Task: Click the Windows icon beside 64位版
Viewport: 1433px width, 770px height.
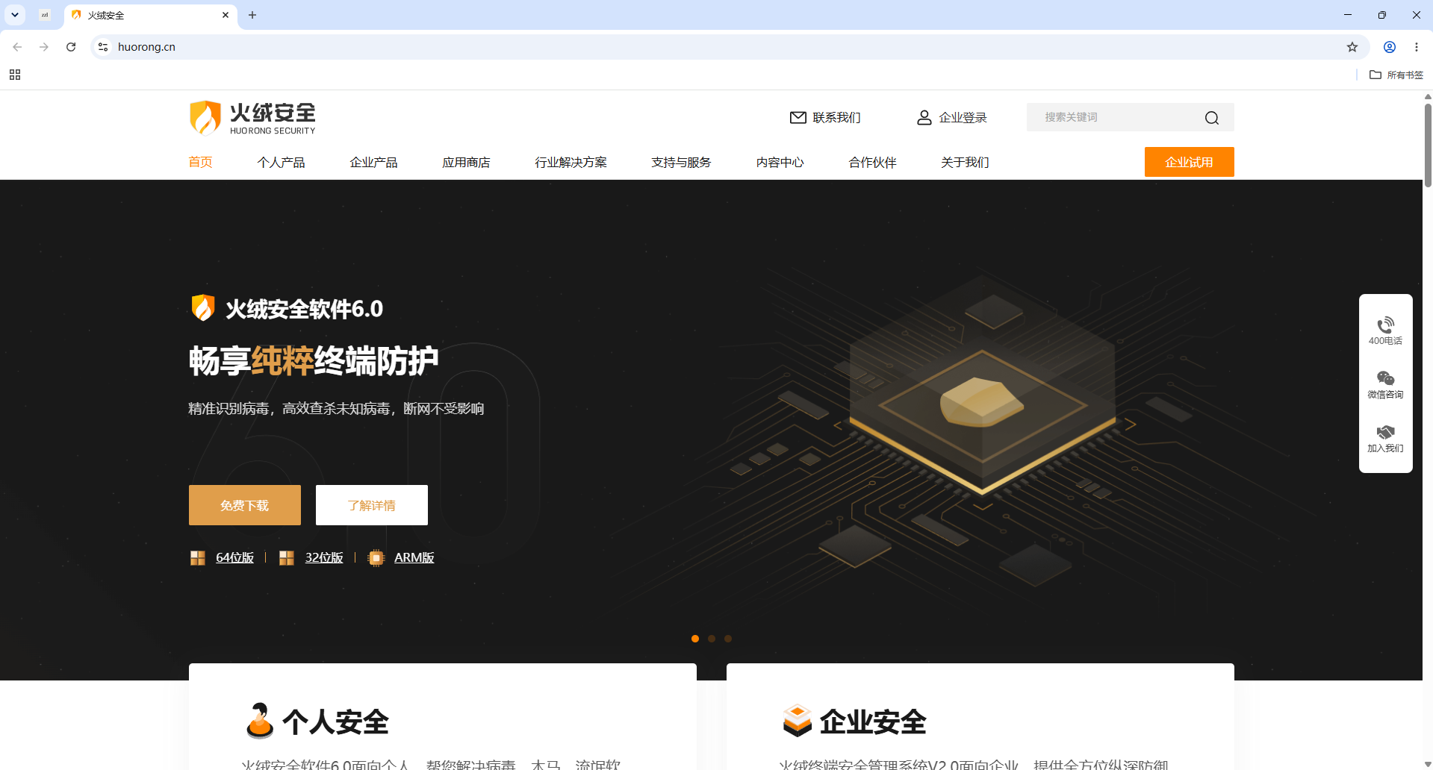Action: click(x=198, y=558)
